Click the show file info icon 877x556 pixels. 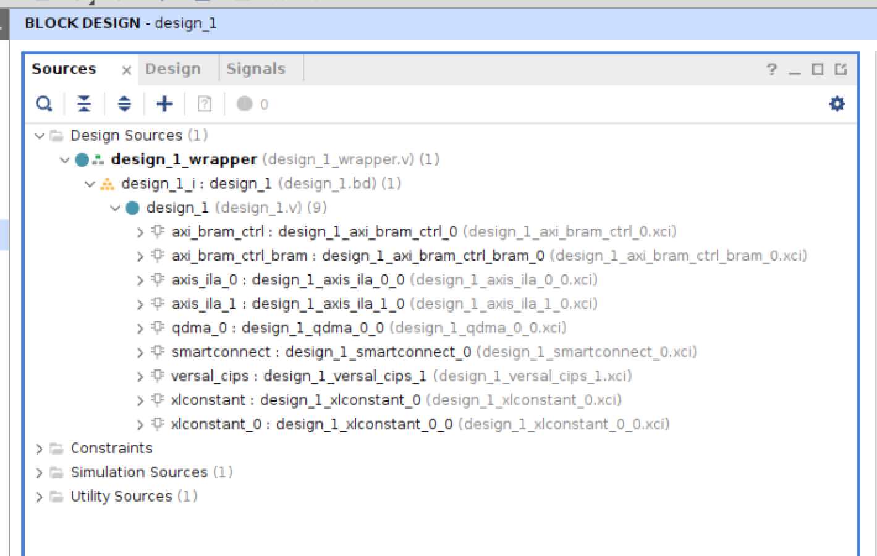point(204,104)
